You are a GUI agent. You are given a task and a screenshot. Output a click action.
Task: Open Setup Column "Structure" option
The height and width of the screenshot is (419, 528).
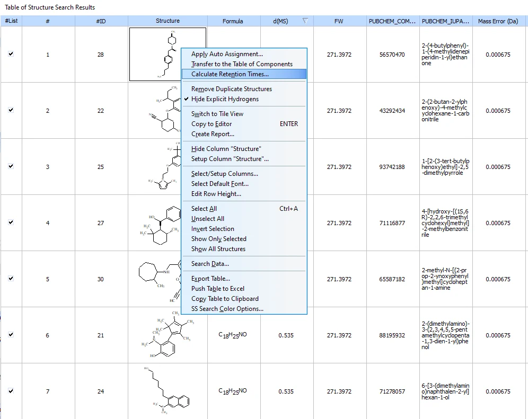(244, 159)
